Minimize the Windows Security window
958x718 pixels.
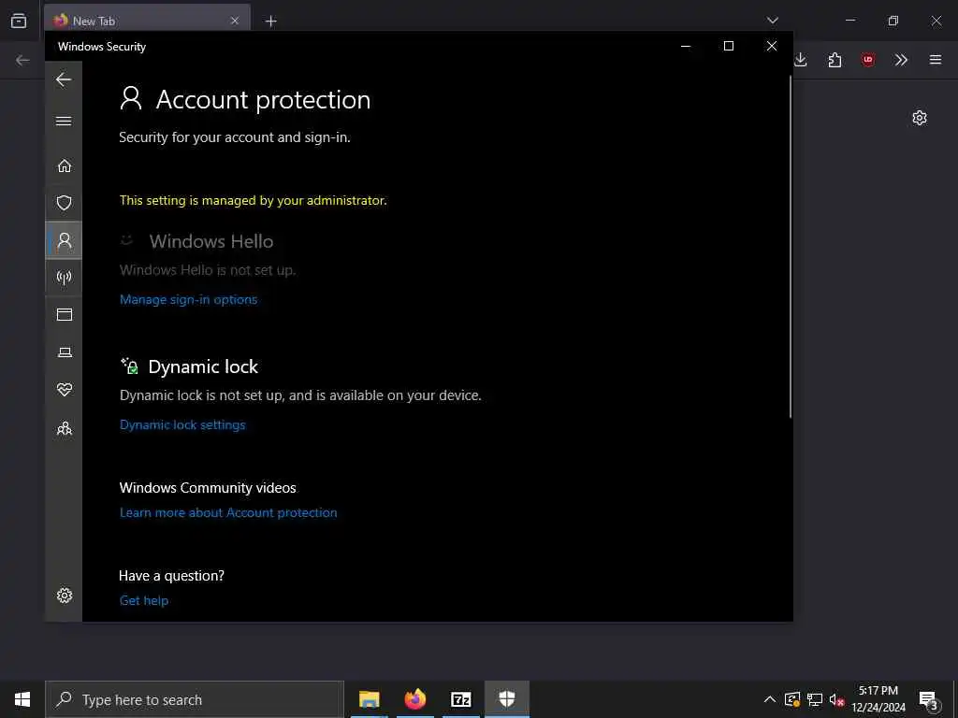[x=686, y=46]
